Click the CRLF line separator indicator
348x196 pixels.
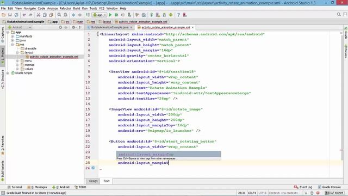tap(252, 193)
